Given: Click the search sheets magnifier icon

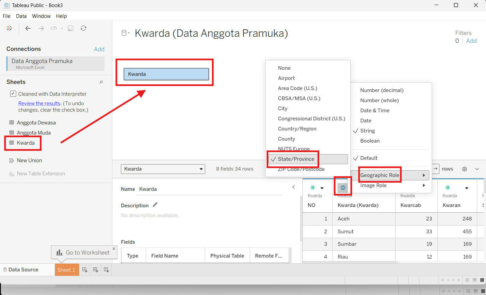Looking at the screenshot, I should pos(101,82).
